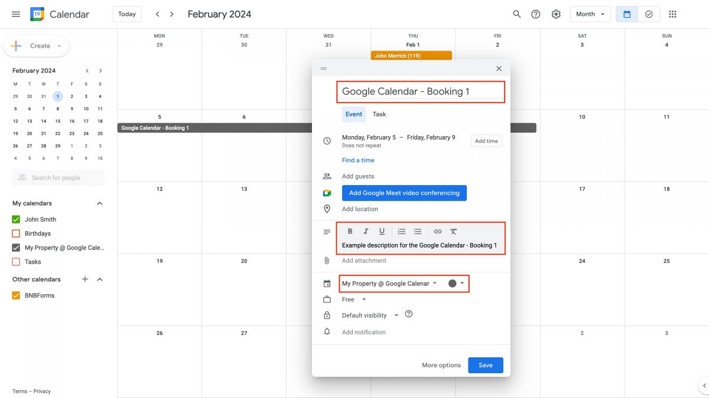Screen dimensions: 709x398
Task: Select the Event tab
Action: tap(353, 114)
